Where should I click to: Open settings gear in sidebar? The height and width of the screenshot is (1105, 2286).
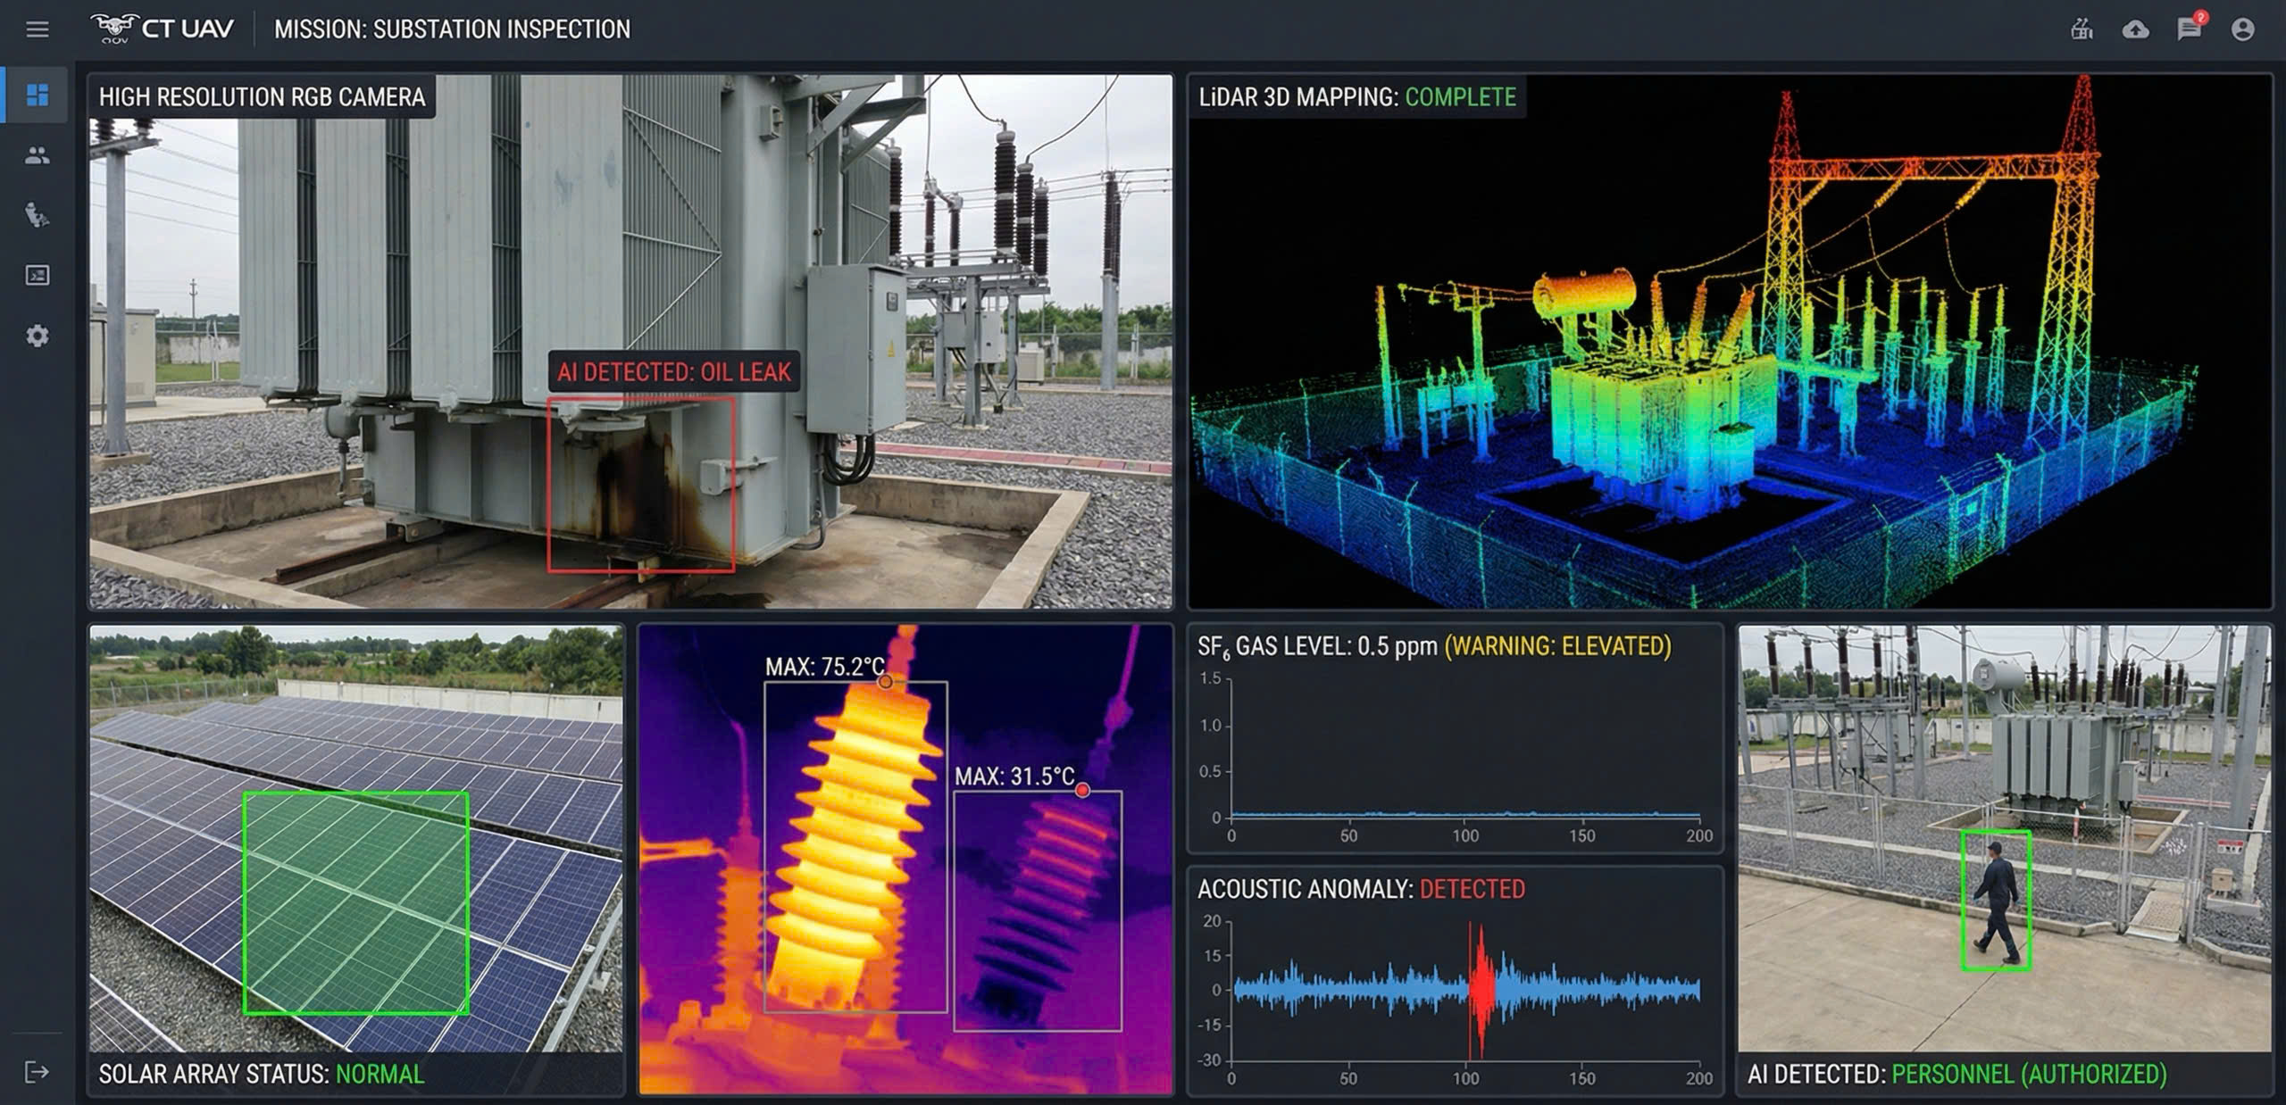tap(38, 336)
